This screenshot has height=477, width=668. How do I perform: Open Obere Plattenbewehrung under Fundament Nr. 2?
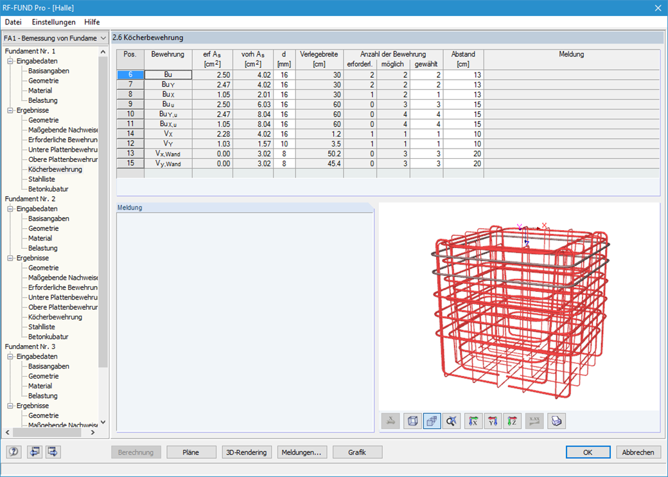coord(63,307)
